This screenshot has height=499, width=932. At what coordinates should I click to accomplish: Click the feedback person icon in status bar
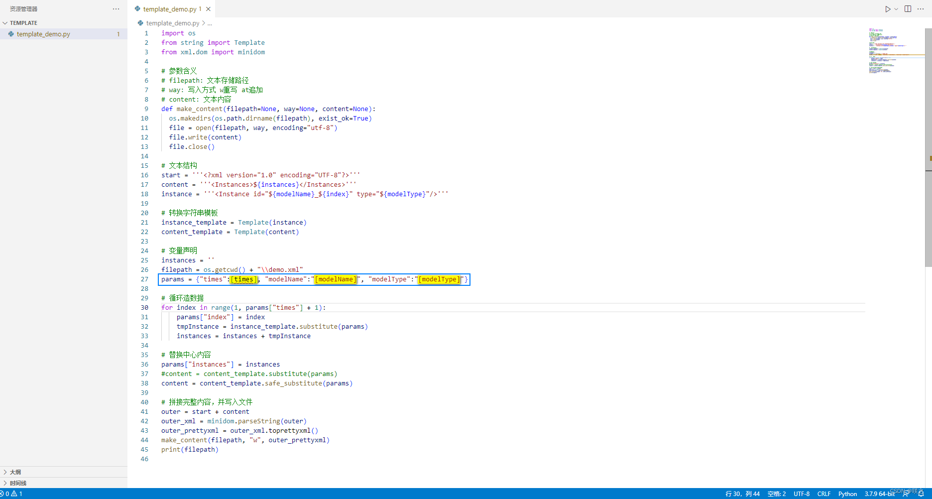click(x=906, y=494)
